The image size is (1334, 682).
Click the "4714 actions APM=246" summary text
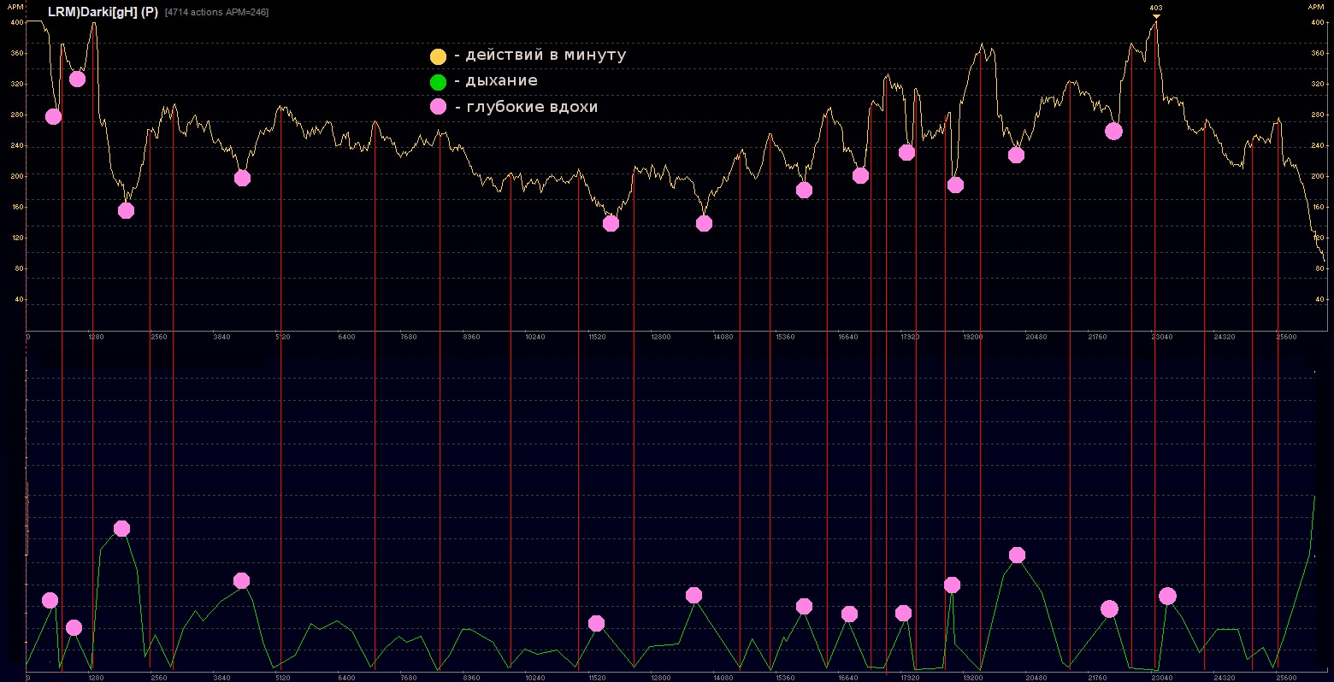coord(216,12)
